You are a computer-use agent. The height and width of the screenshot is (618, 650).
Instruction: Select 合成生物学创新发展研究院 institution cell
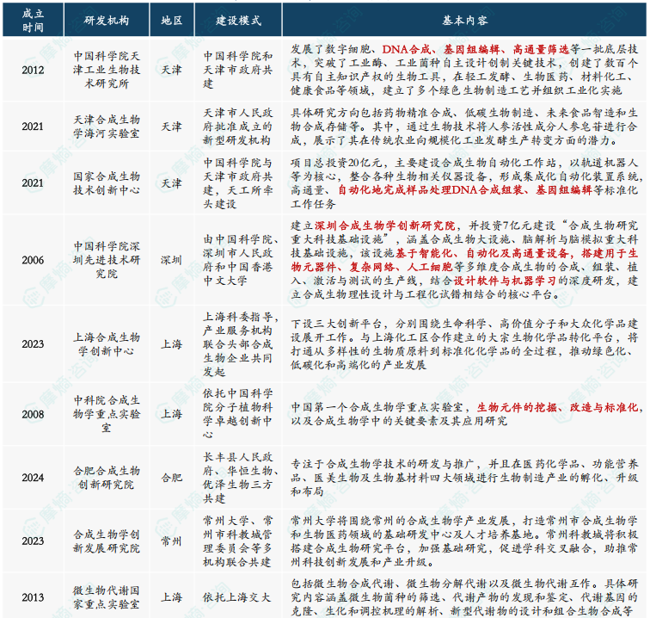click(107, 541)
